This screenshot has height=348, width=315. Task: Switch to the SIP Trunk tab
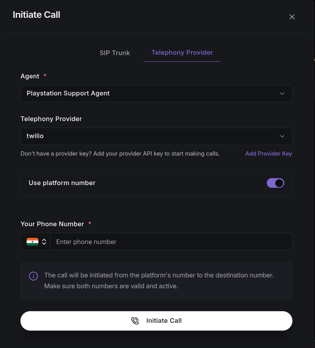(x=115, y=53)
